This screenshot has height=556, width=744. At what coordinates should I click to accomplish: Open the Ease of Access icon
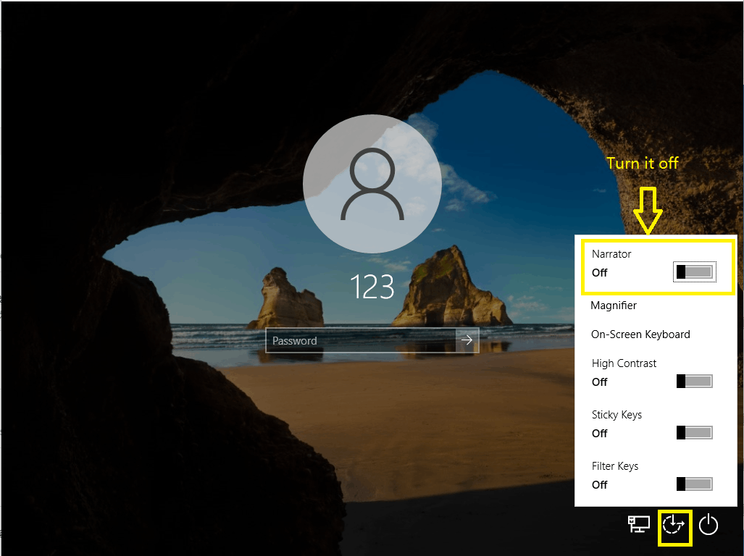pos(674,525)
